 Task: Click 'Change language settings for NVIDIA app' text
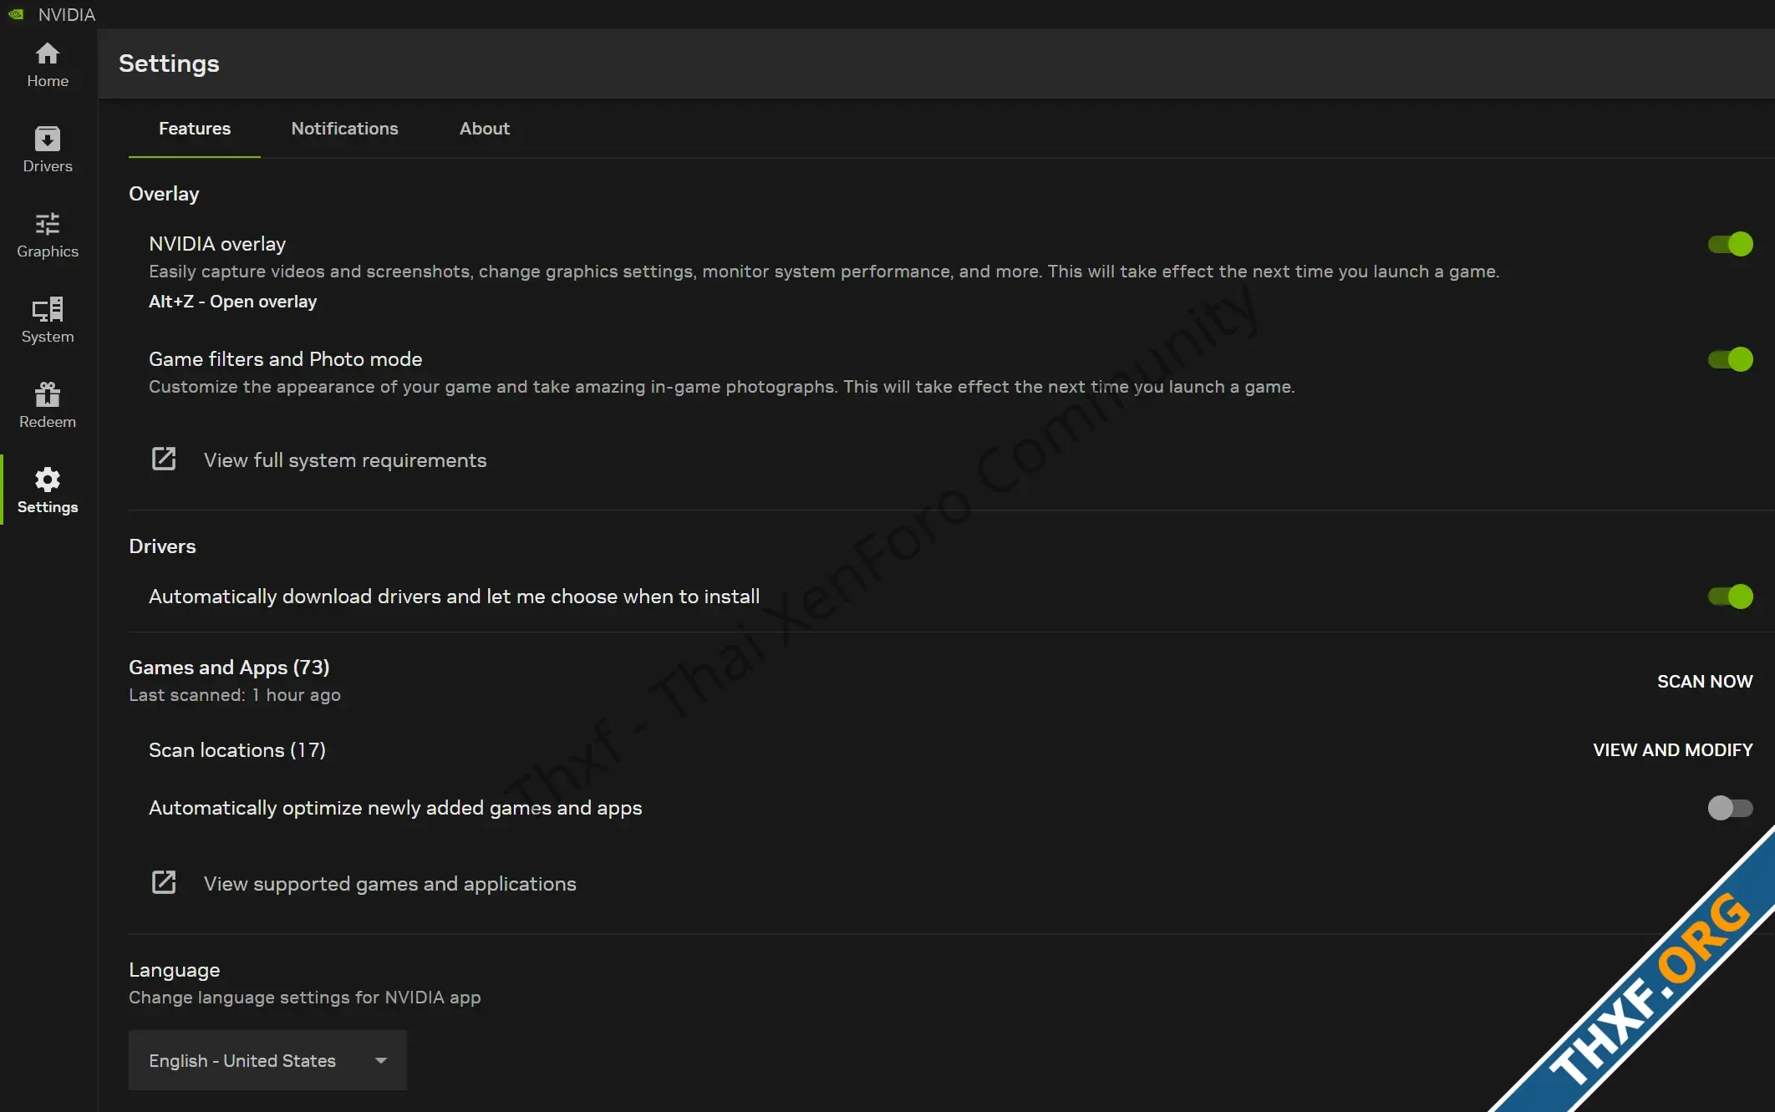(x=305, y=998)
